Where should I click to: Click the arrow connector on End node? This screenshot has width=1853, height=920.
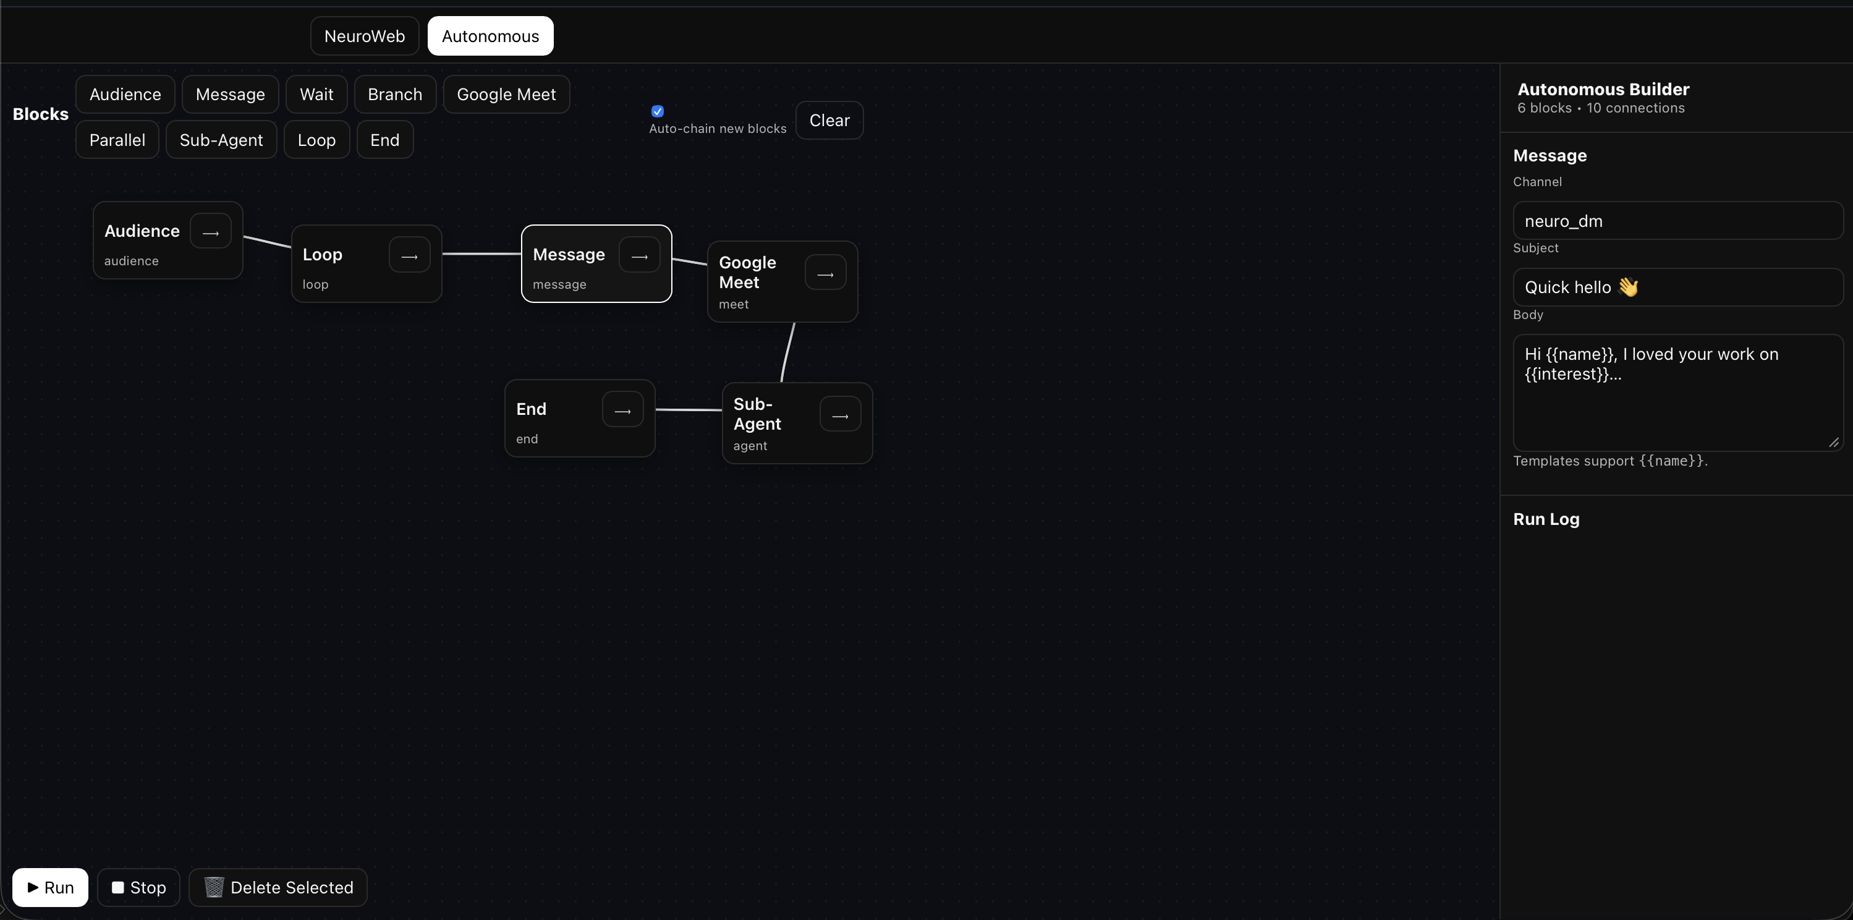pos(623,410)
